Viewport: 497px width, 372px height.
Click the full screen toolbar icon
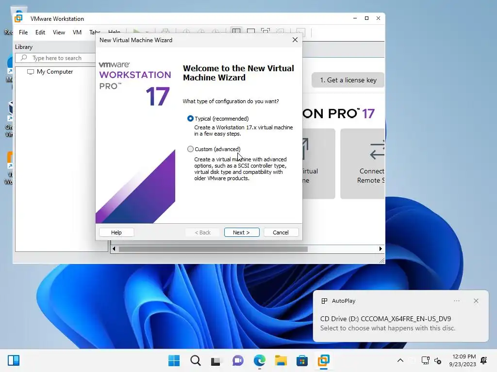click(265, 31)
